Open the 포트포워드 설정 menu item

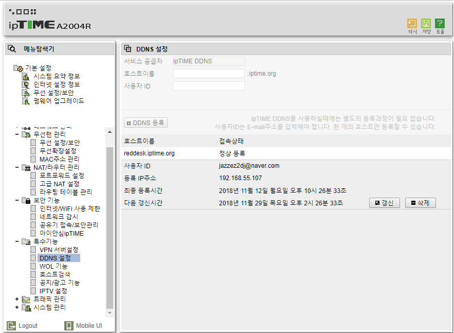click(62, 176)
